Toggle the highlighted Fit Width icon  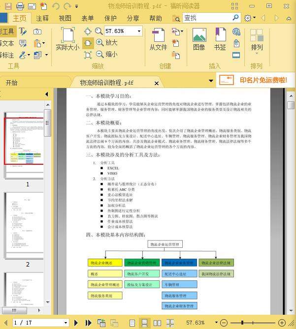click(88, 43)
